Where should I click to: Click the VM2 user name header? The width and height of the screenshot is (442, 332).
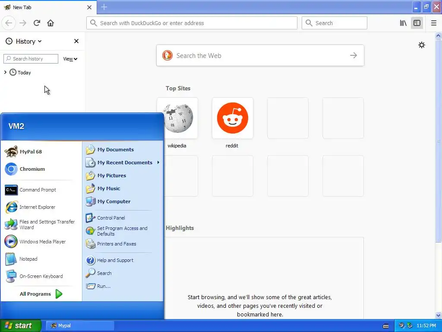pos(16,126)
